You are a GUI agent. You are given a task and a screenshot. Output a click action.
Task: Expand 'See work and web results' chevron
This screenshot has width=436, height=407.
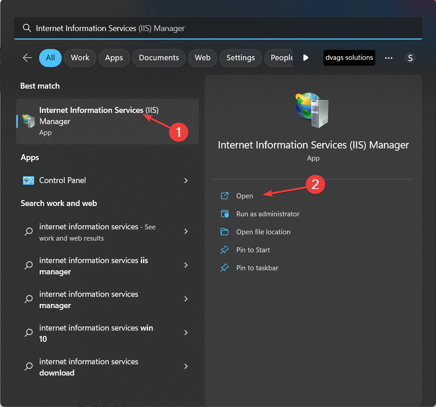tap(186, 231)
